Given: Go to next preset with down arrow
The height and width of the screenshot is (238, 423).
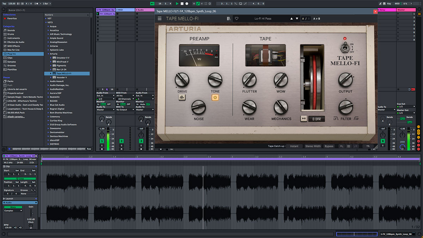Looking at the screenshot, I should pos(297,18).
